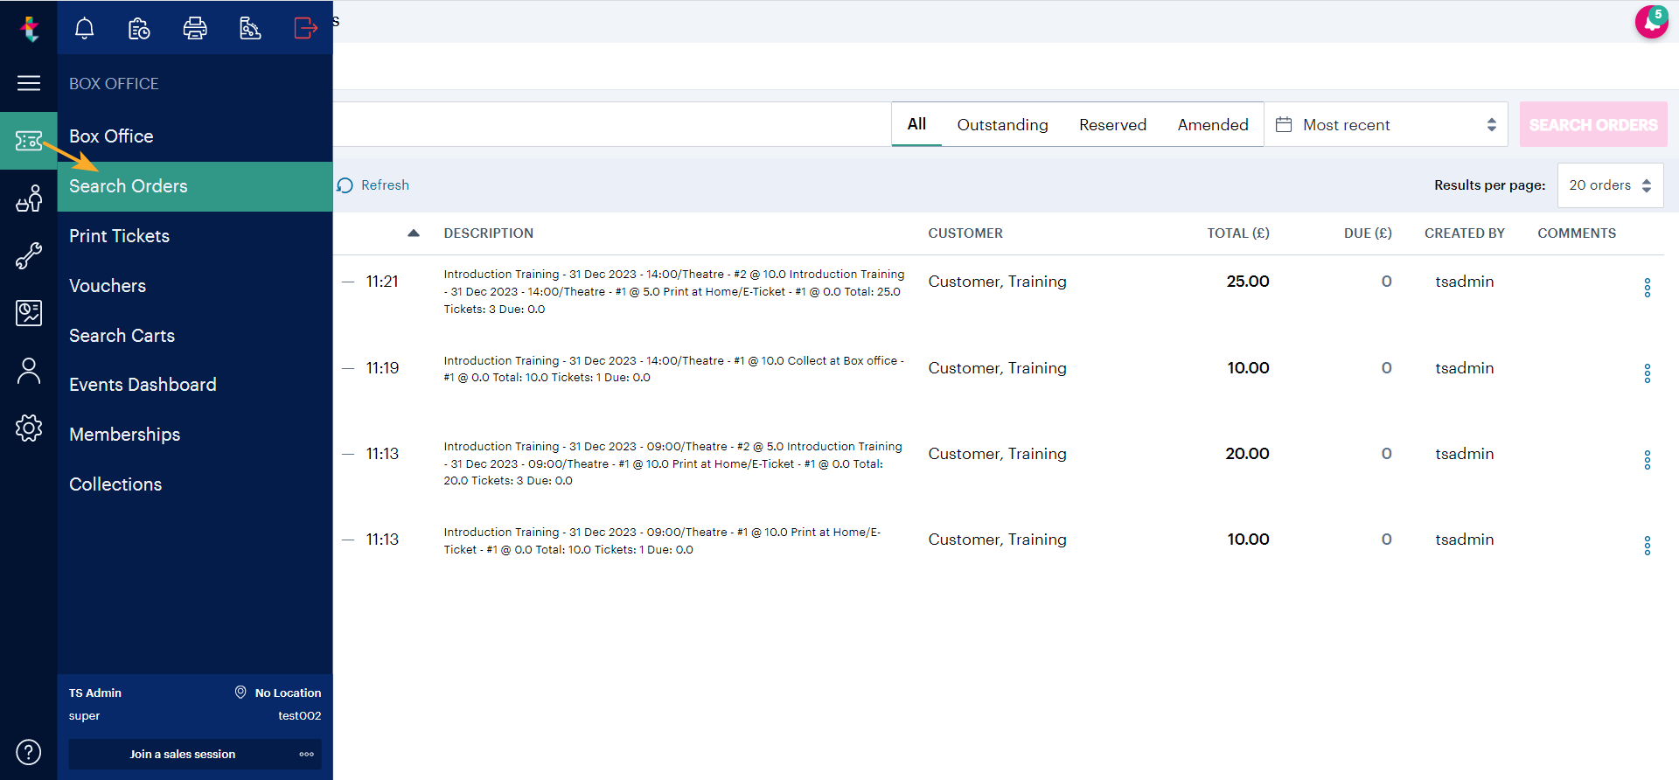Click the 11:19 order description text

click(x=673, y=369)
